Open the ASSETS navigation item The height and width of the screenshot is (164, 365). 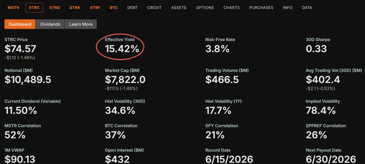[179, 8]
